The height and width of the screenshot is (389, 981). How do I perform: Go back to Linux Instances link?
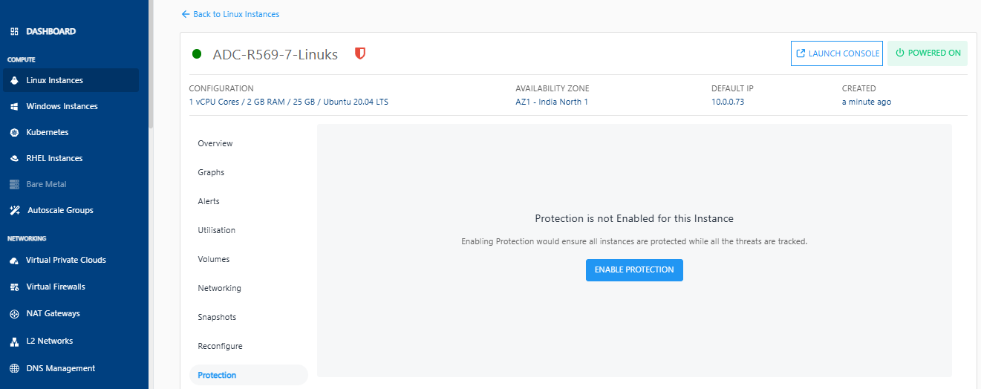pyautogui.click(x=230, y=14)
